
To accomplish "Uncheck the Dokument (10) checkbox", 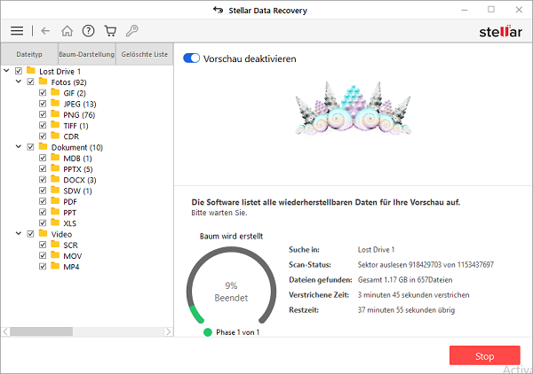I will [x=30, y=147].
